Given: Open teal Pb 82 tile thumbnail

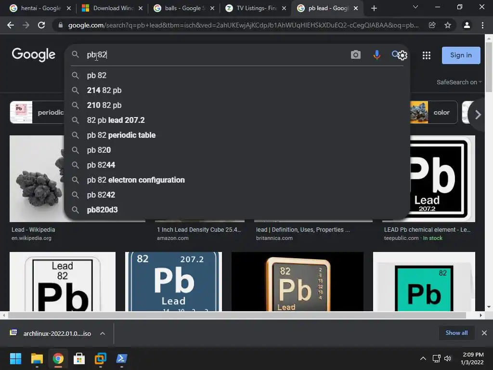Looking at the screenshot, I should pos(424,281).
